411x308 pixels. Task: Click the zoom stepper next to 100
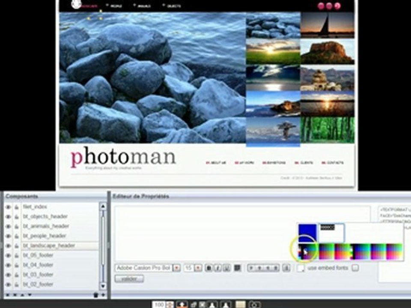(170, 305)
